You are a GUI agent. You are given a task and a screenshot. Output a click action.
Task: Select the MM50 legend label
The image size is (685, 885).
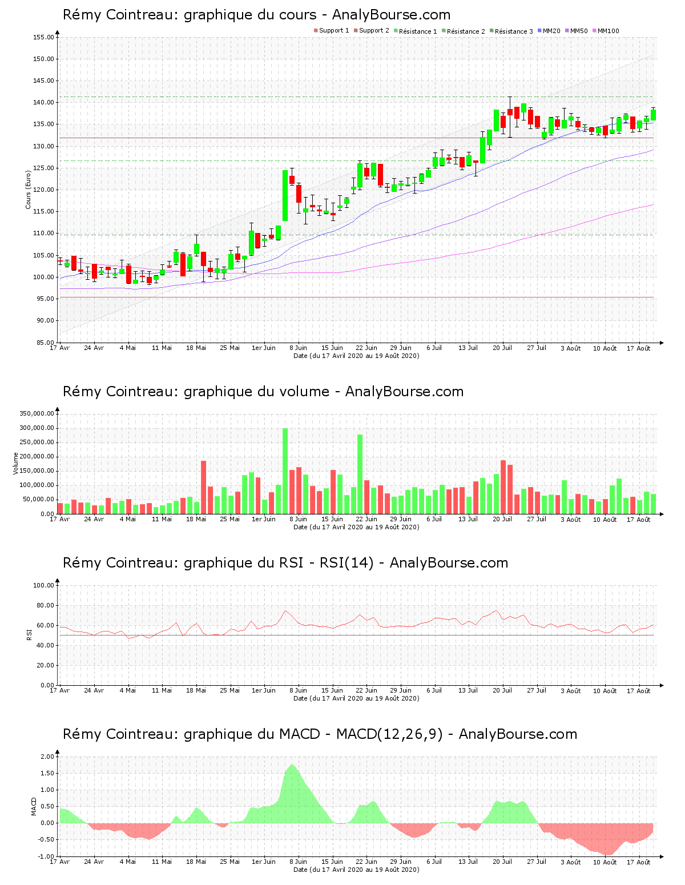pos(579,31)
